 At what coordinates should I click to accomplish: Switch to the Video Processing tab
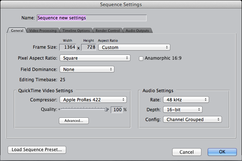43,31
